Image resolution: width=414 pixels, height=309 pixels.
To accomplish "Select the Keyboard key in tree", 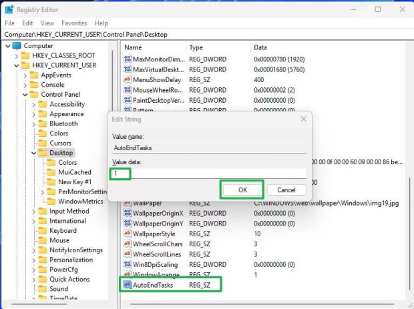I will (63, 231).
